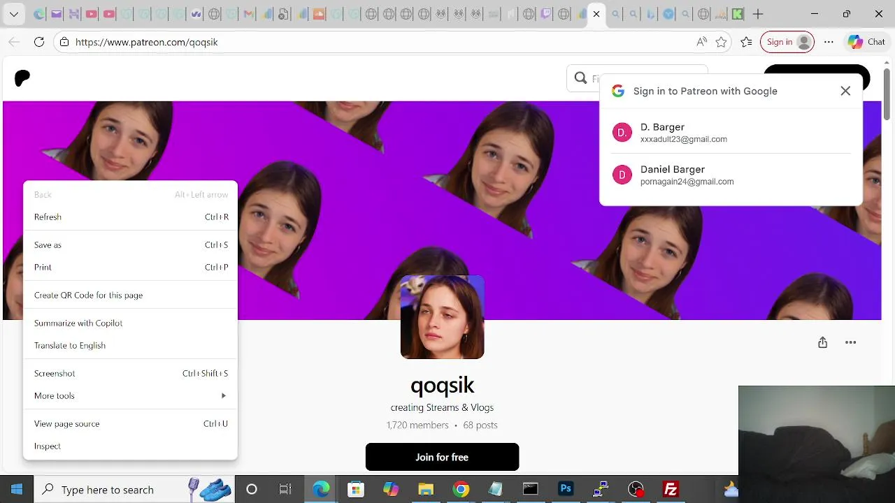The image size is (895, 503).
Task: Open Microsoft Store from the taskbar
Action: (356, 489)
